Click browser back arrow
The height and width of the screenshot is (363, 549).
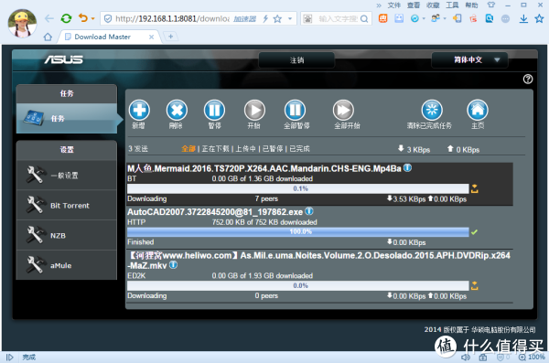(x=49, y=18)
